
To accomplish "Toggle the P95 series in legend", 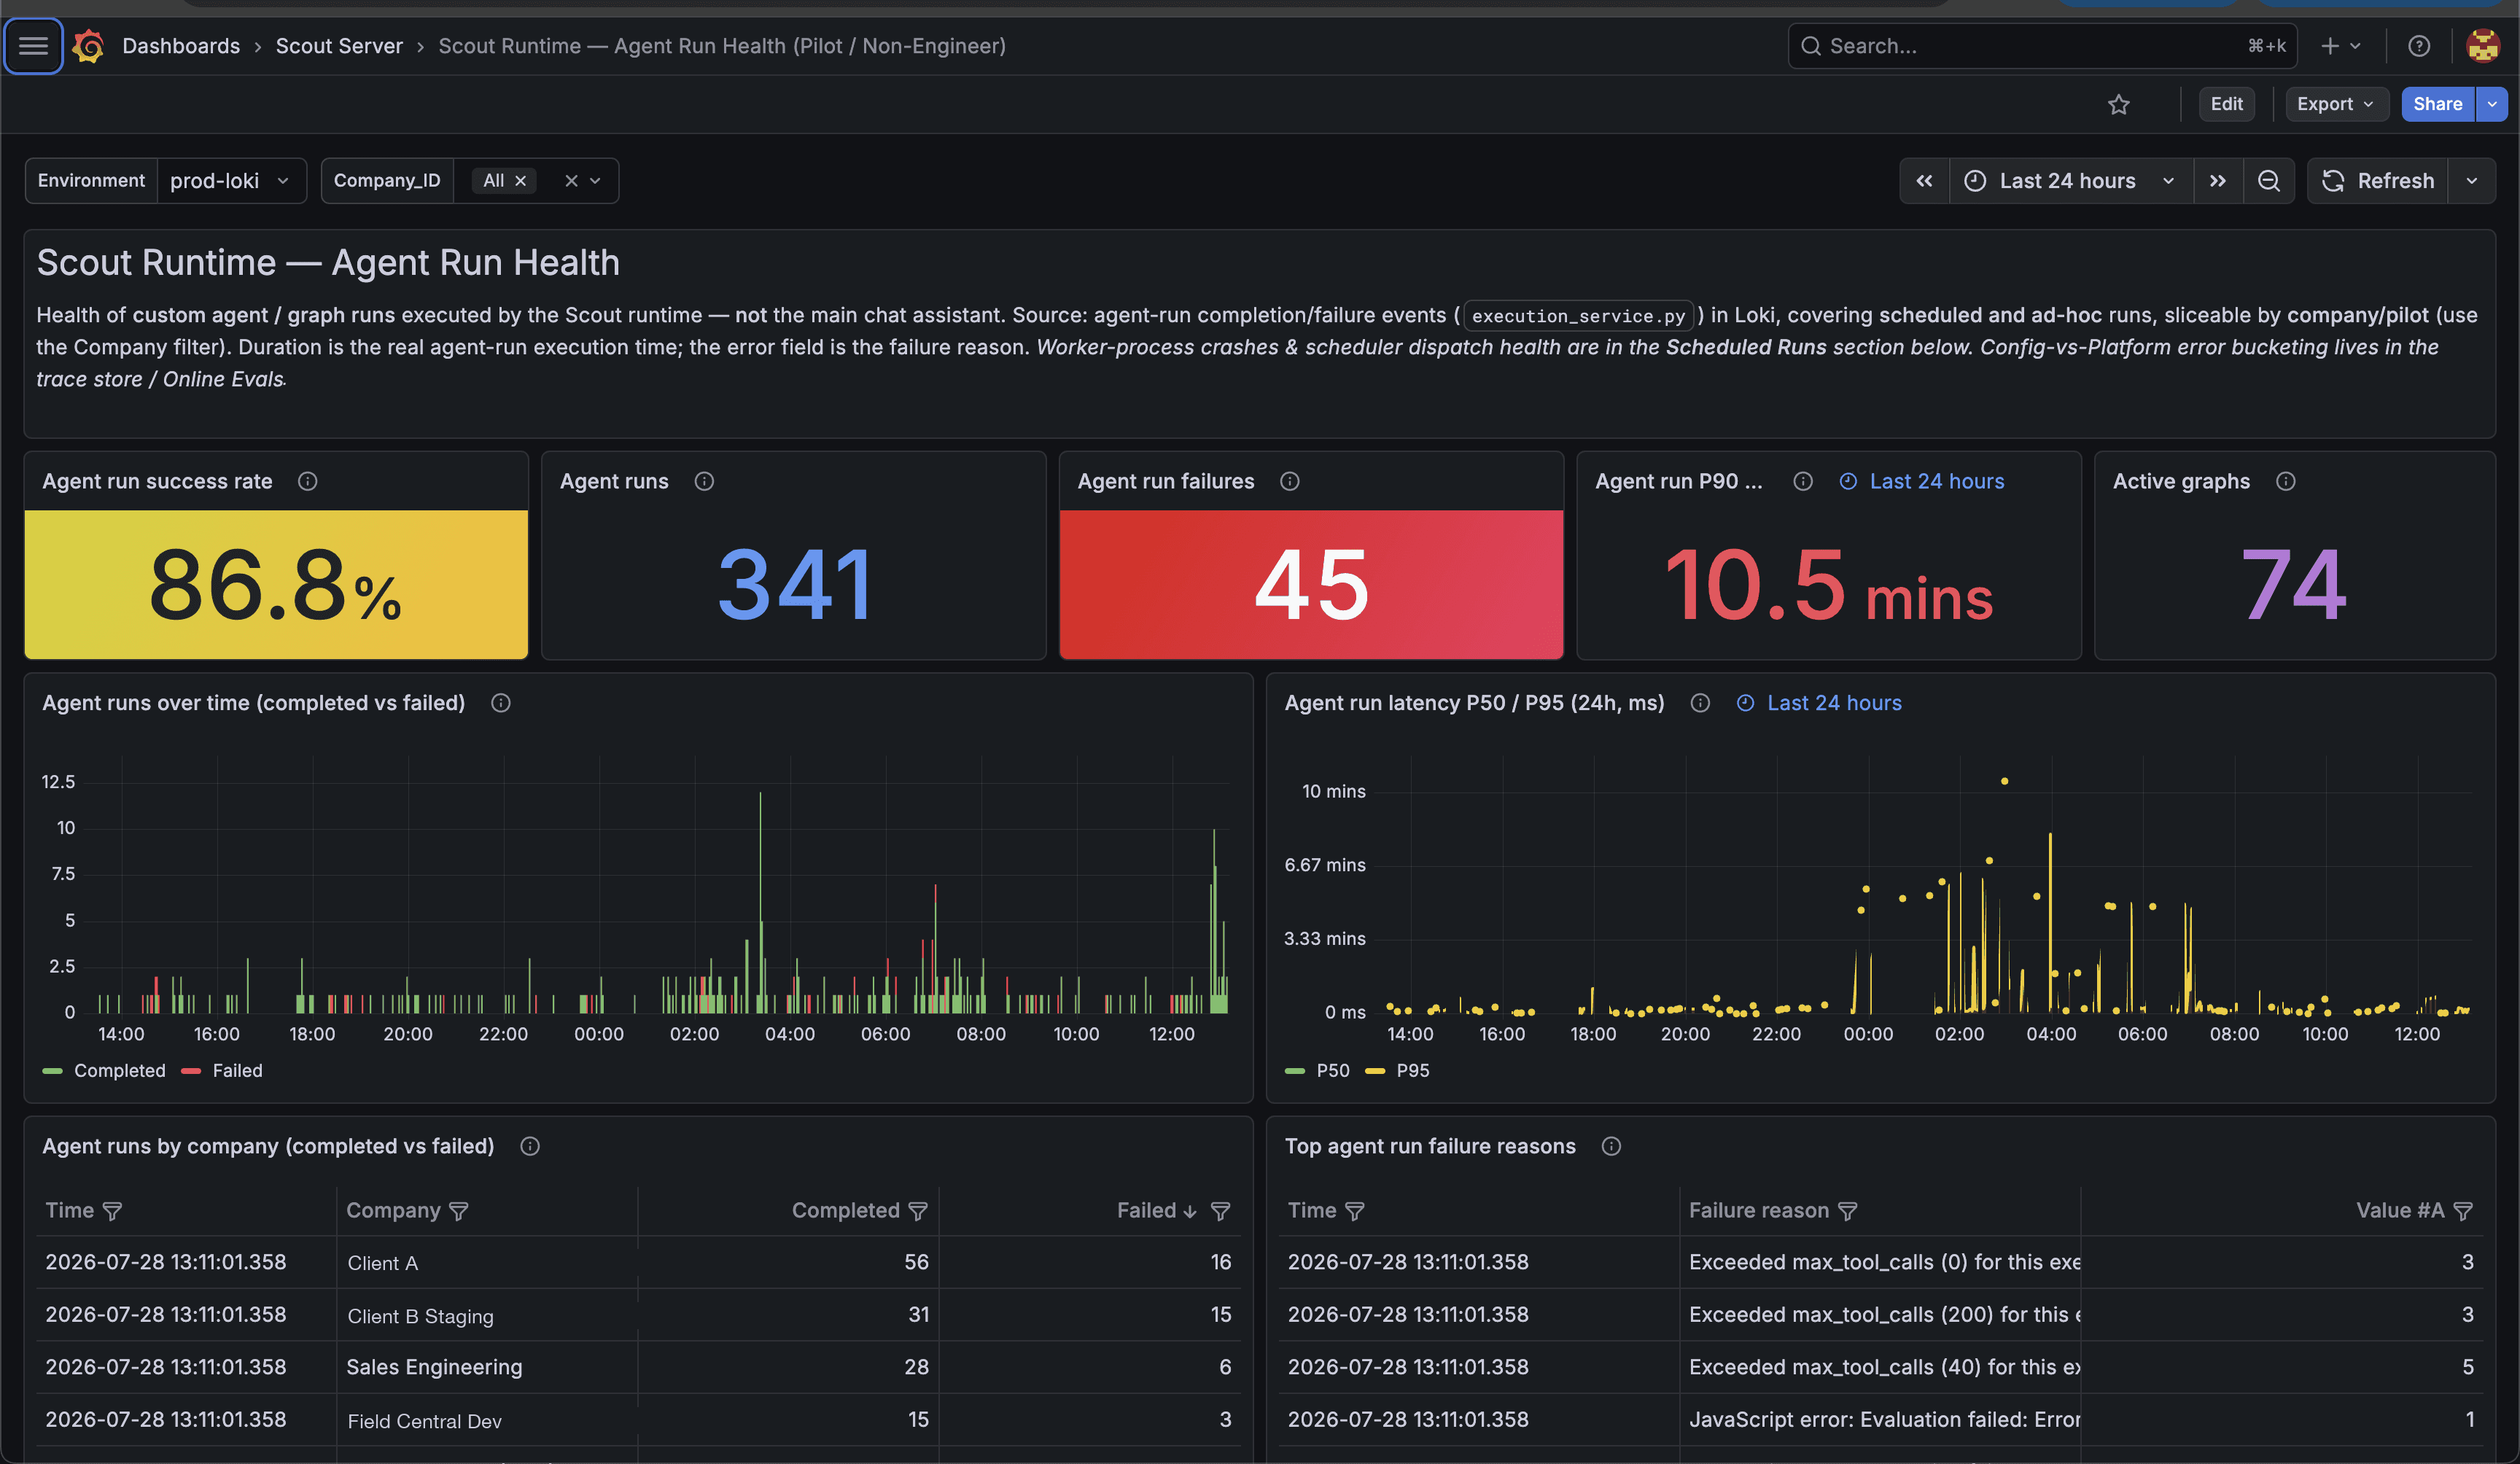I will pos(1397,1070).
